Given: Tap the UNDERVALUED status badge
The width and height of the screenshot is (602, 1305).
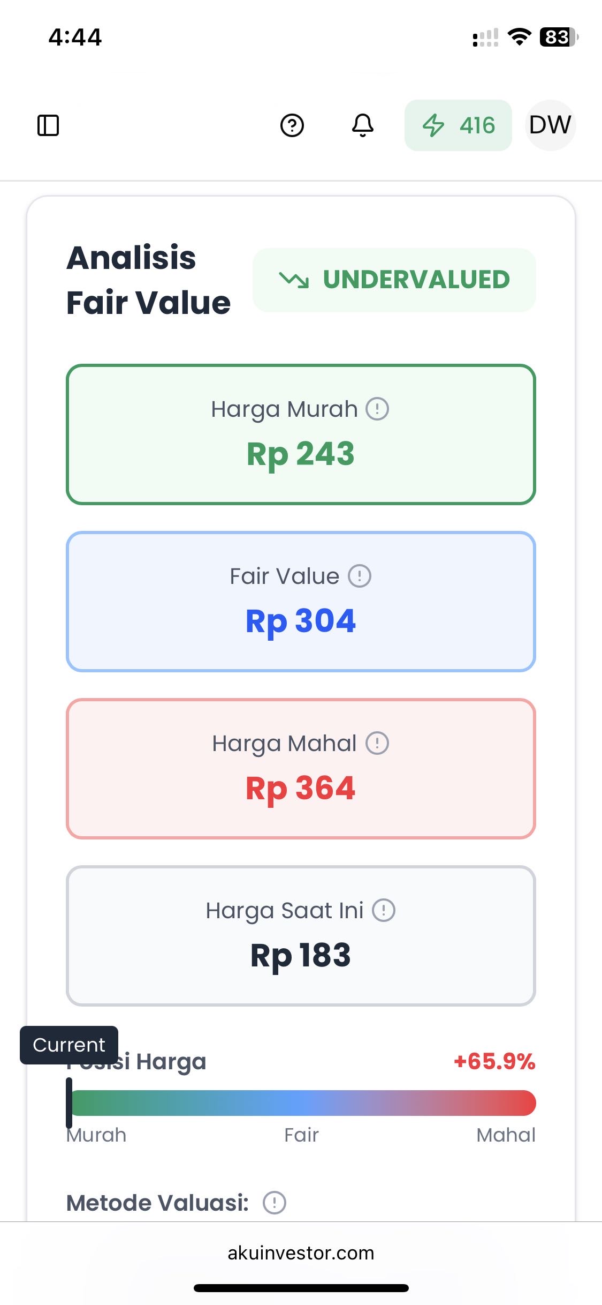Looking at the screenshot, I should (394, 280).
